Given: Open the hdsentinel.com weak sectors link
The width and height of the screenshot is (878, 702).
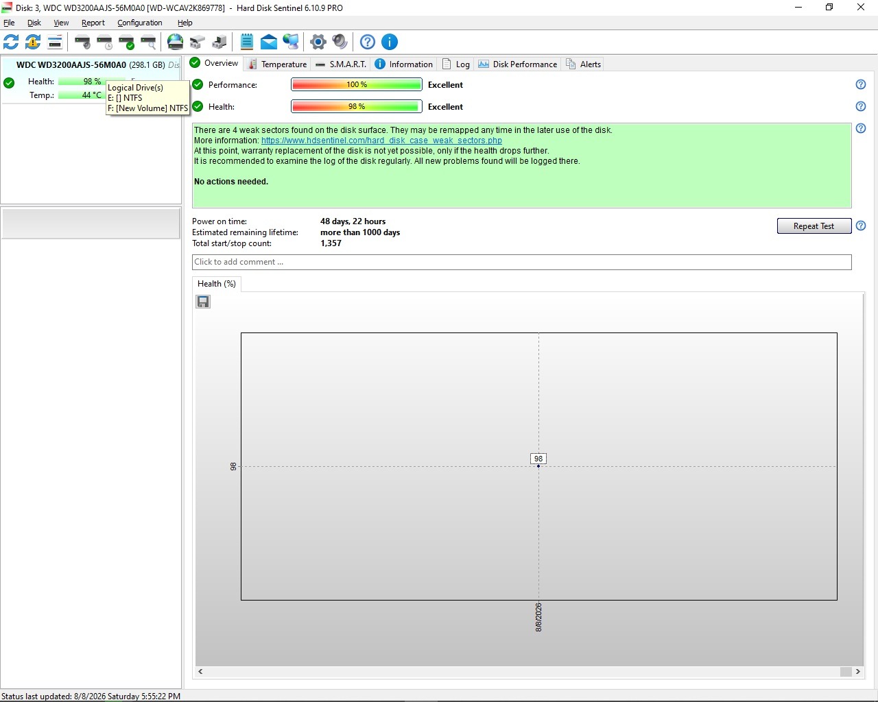Looking at the screenshot, I should click(381, 141).
